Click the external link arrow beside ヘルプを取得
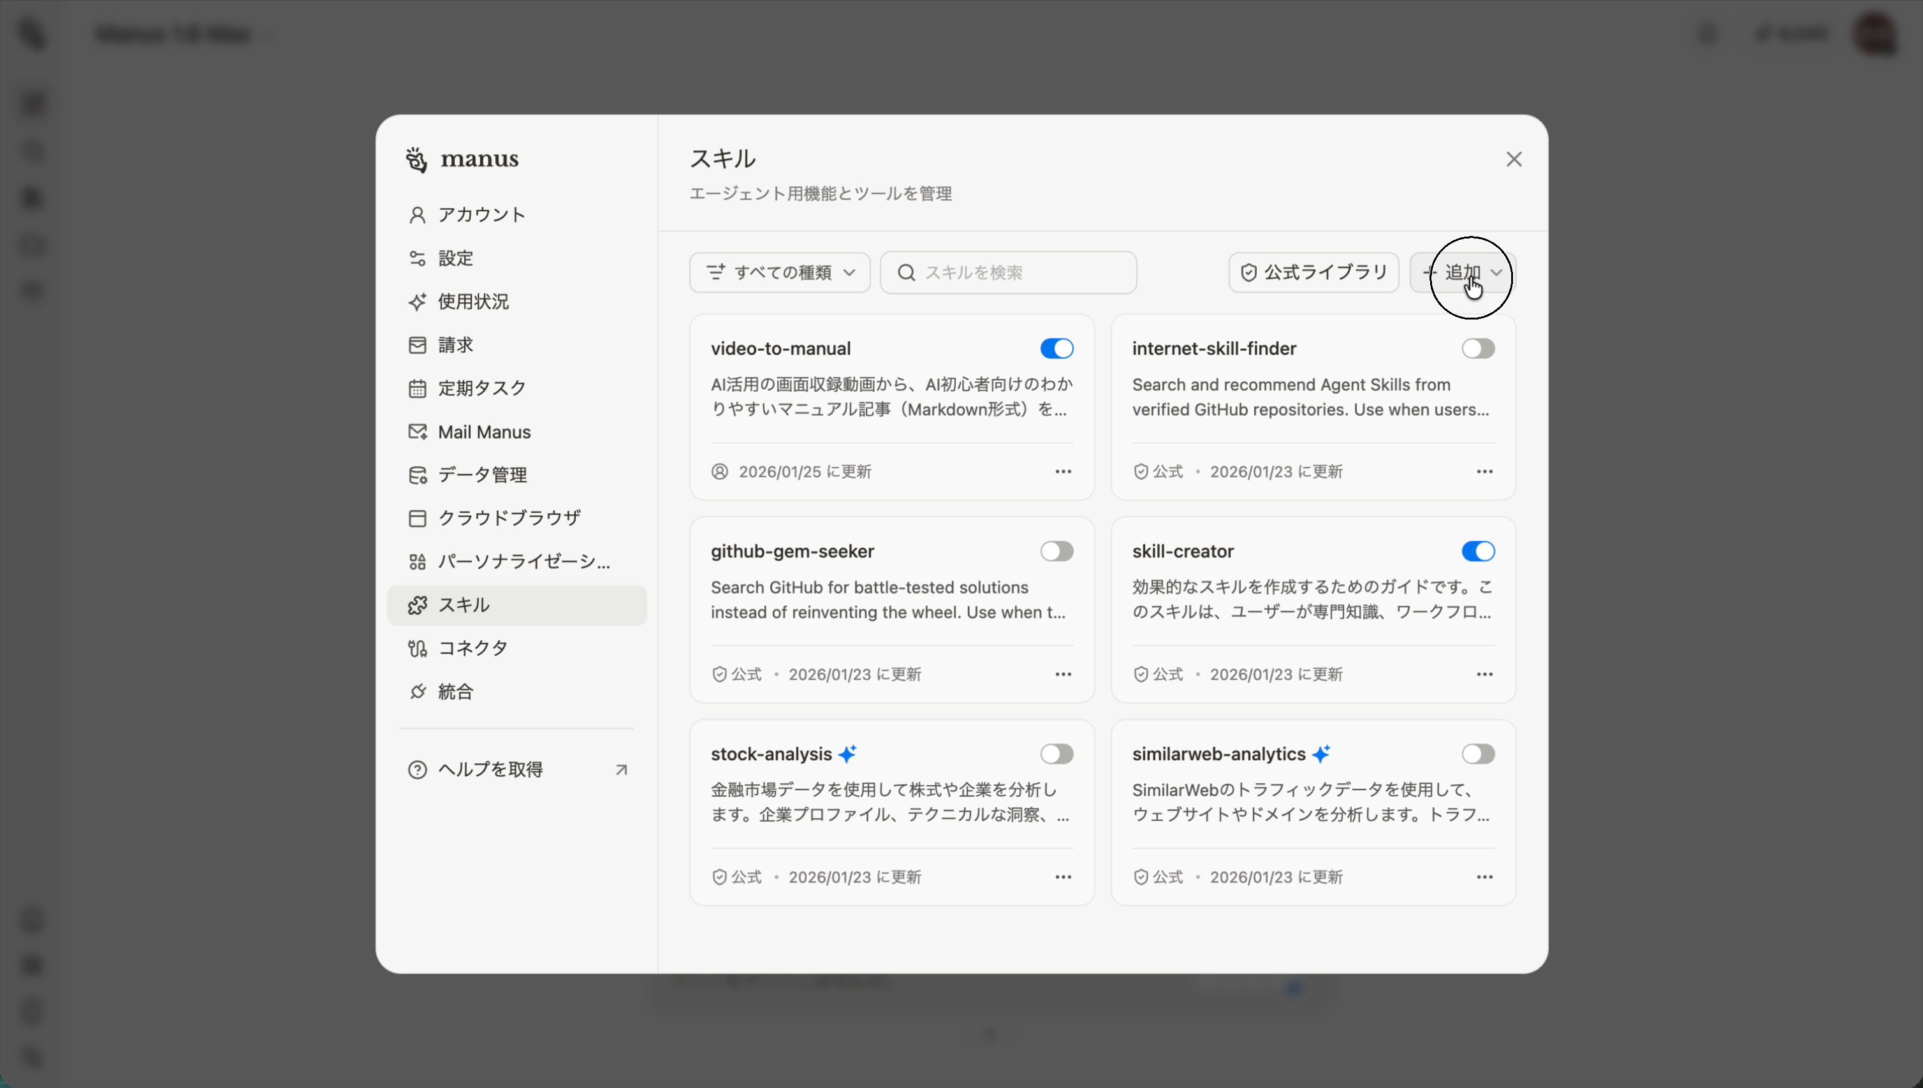 coord(622,768)
